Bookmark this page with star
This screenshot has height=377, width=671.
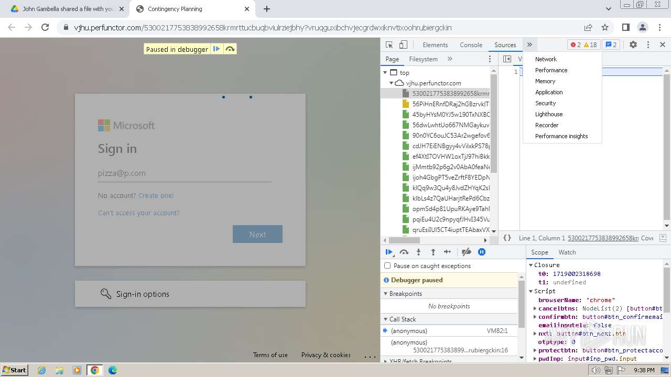(605, 28)
